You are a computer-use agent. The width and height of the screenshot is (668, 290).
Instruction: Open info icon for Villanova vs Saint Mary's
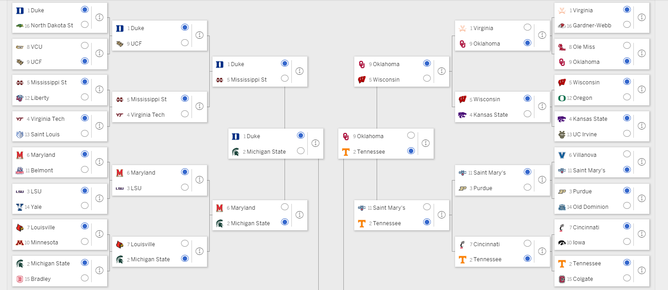(x=642, y=162)
